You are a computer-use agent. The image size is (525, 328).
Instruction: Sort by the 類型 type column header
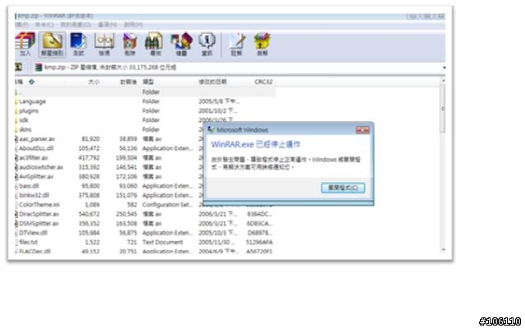click(148, 82)
